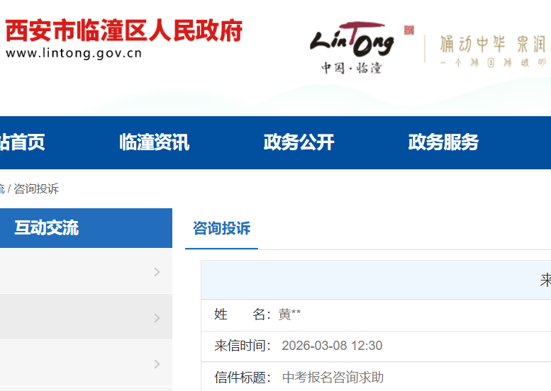This screenshot has height=391, width=551.
Task: Open the 政务公开 navigation menu
Action: (299, 142)
